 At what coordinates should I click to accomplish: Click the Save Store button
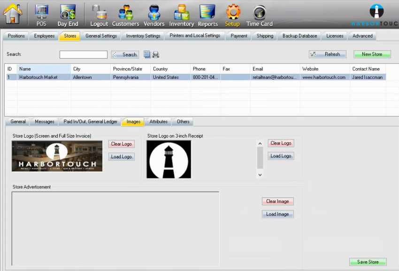click(x=368, y=262)
